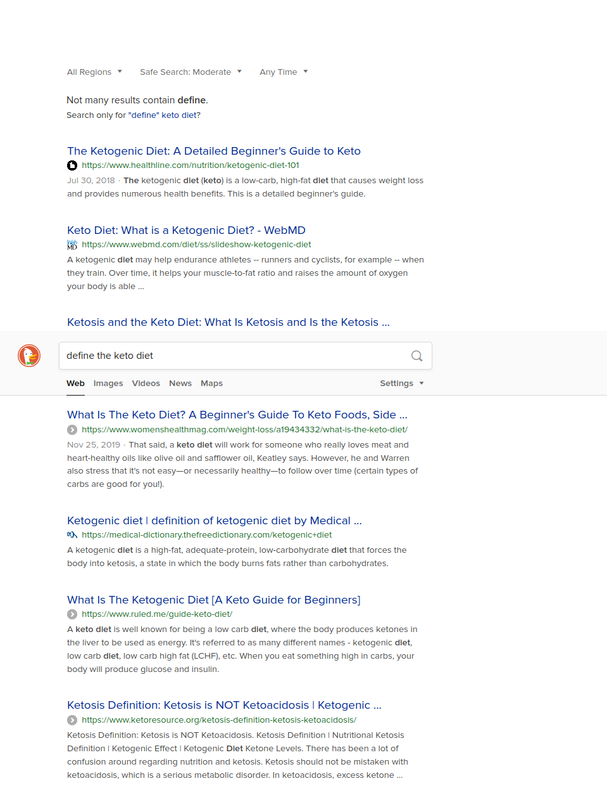Click the ruled.me snippet about low carb diet
607x788 pixels.
point(242,649)
